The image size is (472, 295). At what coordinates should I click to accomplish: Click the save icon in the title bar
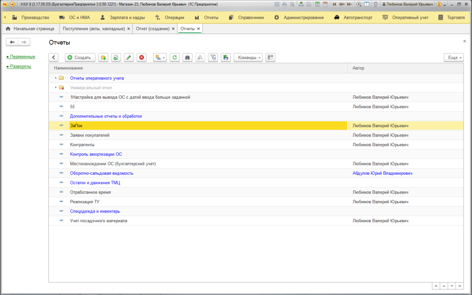[x=277, y=5]
